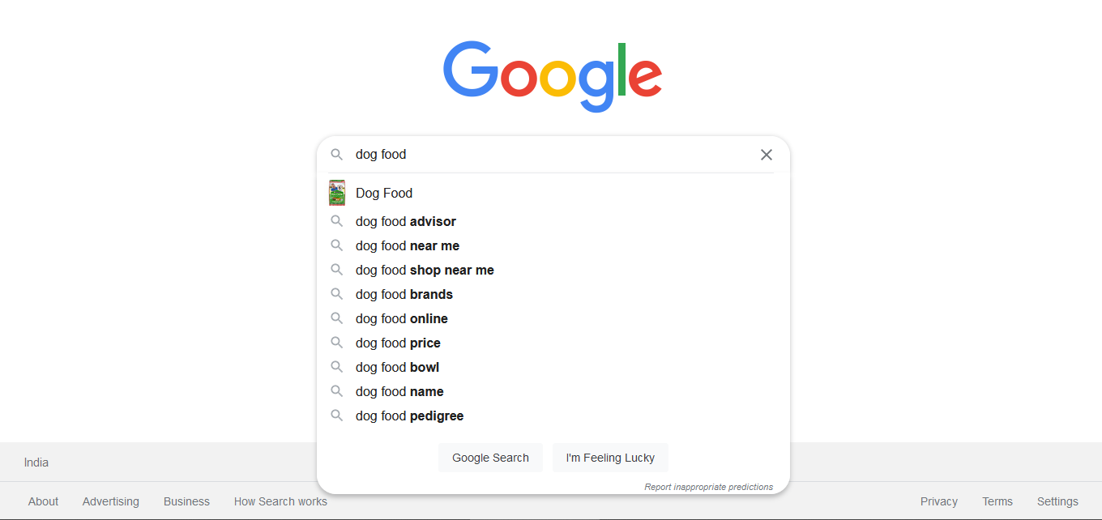Select the 'dog food price' suggestion
The width and height of the screenshot is (1102, 520).
pos(398,343)
